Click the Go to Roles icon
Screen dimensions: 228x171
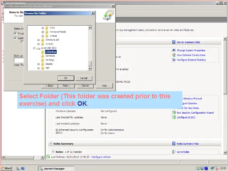click(x=174, y=152)
